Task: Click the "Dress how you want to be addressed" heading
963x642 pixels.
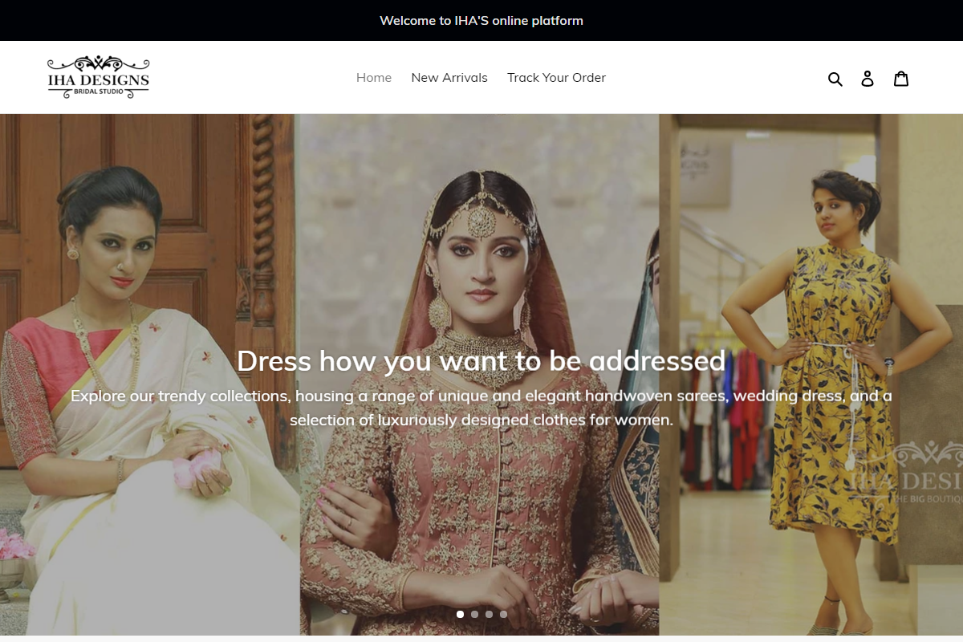Action: [x=481, y=361]
